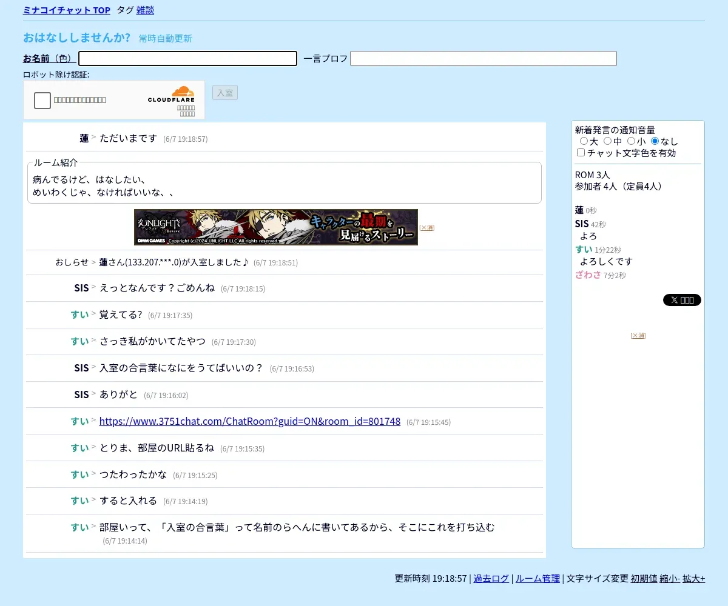Click the お名前（色） label link
The image size is (728, 606).
[x=50, y=58]
